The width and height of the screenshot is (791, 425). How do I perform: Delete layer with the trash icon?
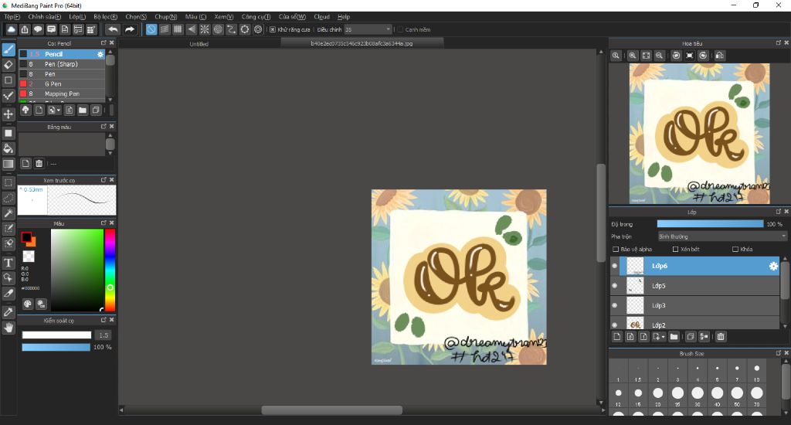click(x=721, y=337)
